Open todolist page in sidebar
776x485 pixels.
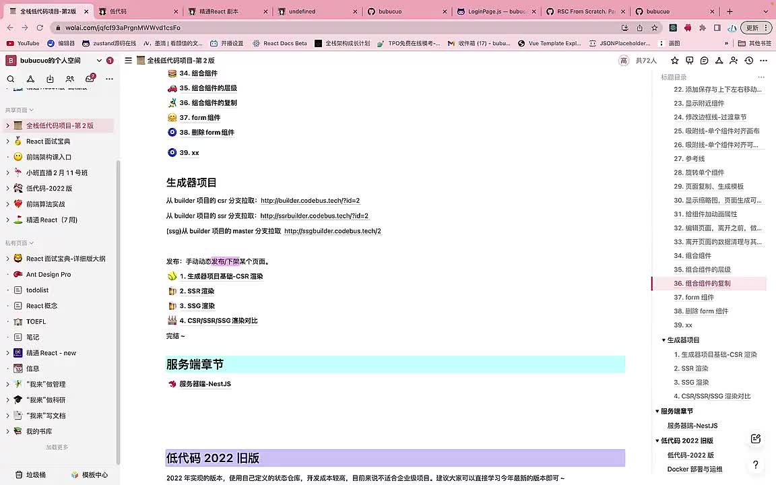click(x=38, y=290)
